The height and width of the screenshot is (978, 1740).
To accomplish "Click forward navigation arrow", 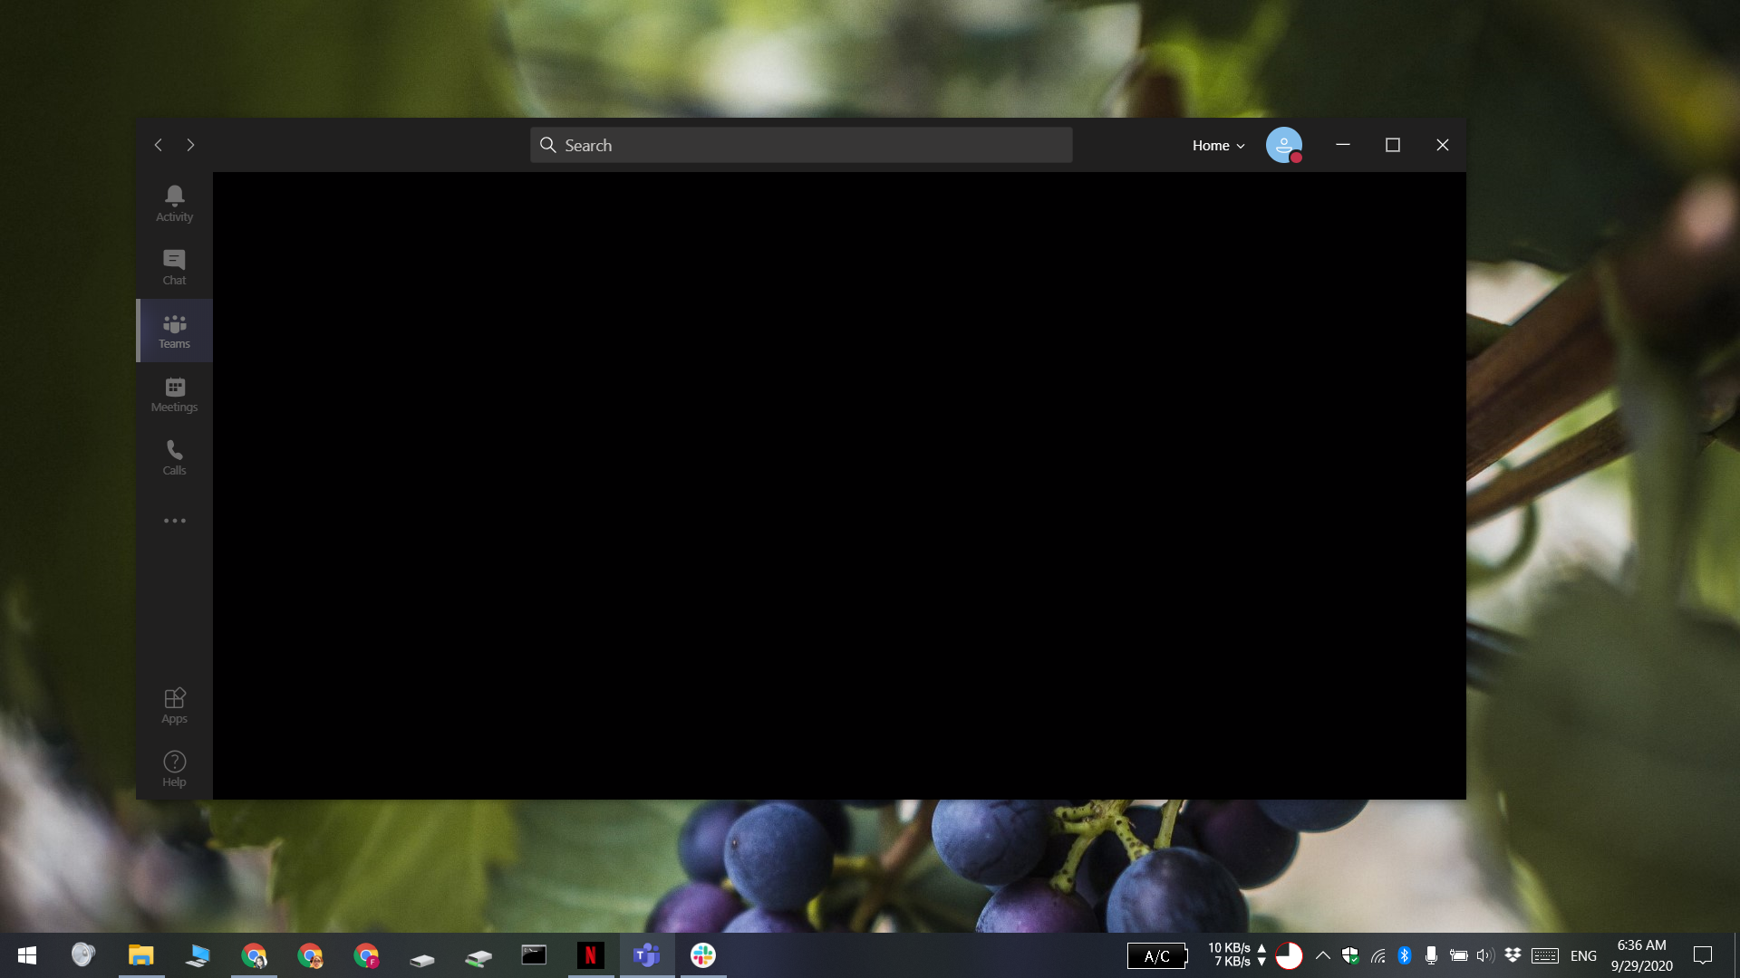I will [x=190, y=145].
